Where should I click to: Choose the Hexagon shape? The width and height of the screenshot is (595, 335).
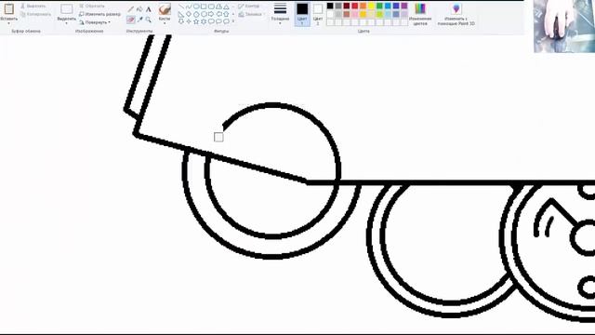[204, 14]
